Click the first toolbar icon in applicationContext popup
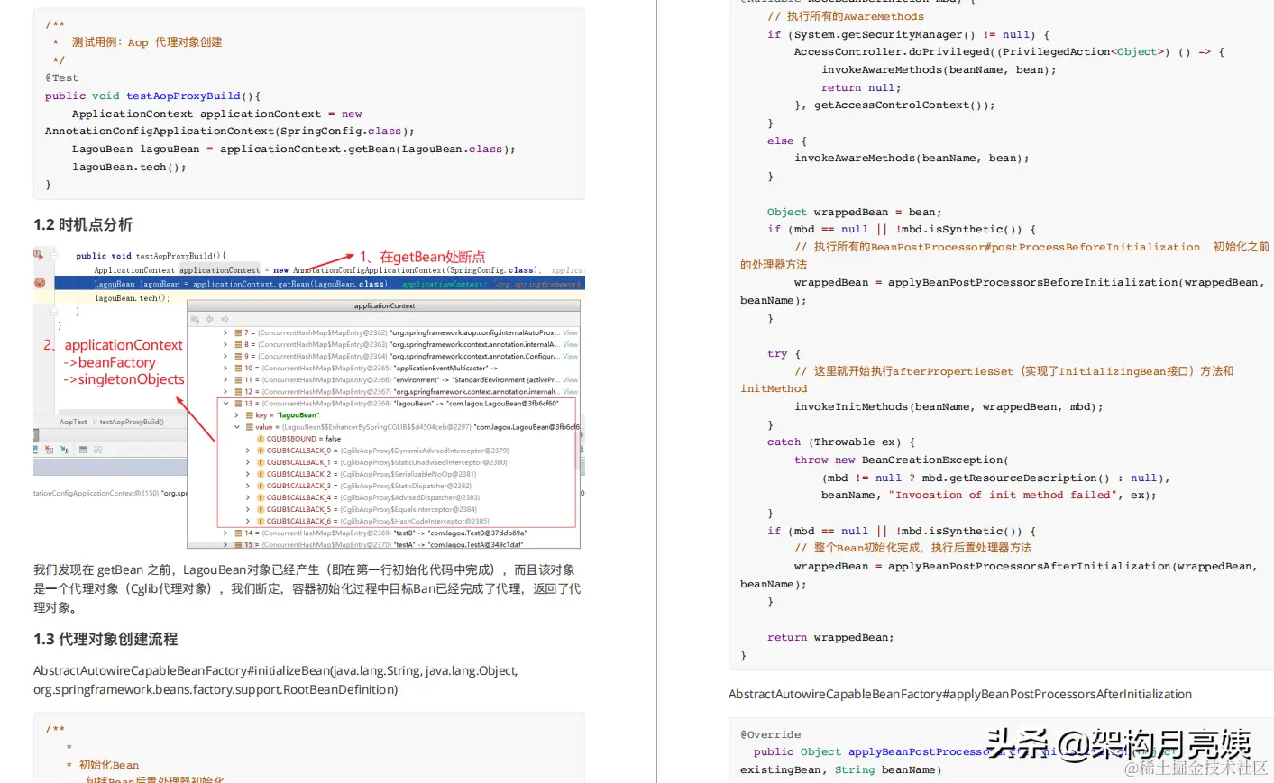This screenshot has height=783, width=1274. point(196,319)
